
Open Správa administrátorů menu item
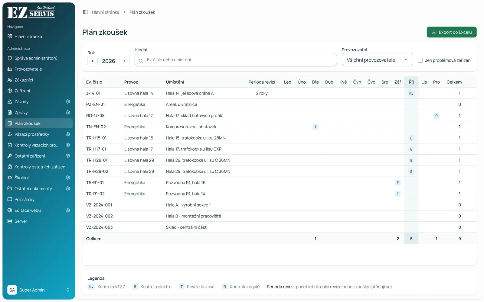pos(39,58)
